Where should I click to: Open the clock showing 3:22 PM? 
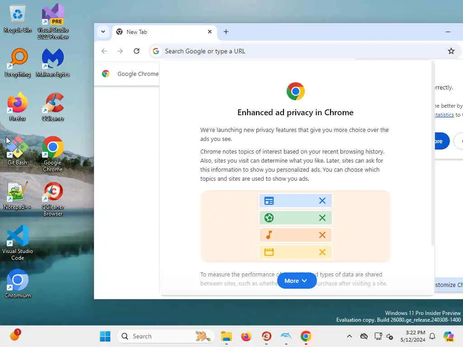pos(413,336)
